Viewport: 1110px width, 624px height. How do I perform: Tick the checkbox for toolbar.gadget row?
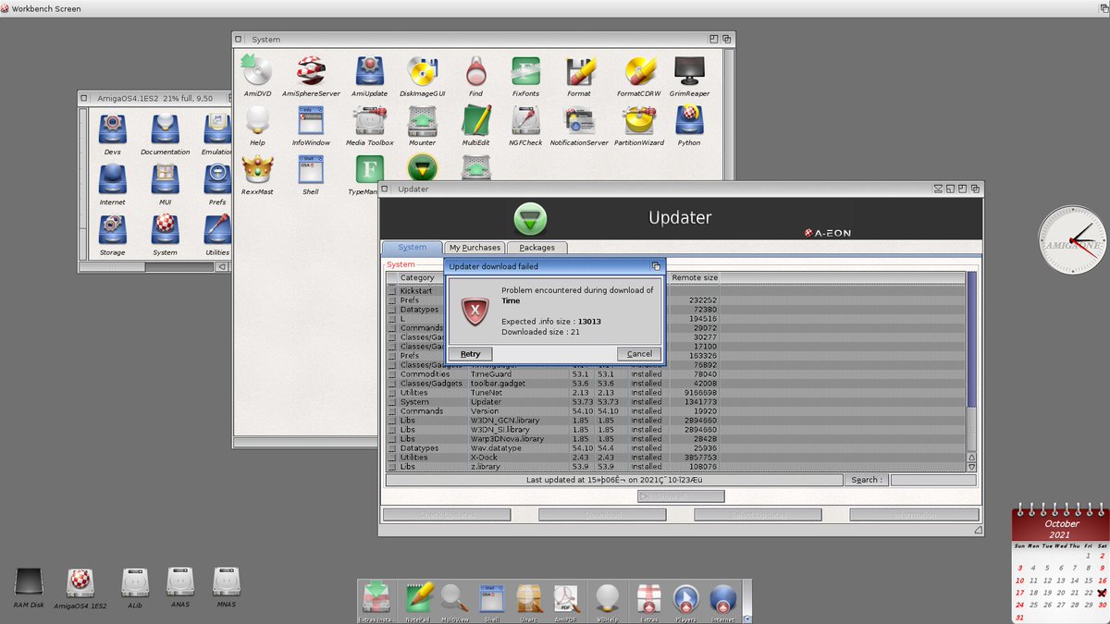click(392, 384)
